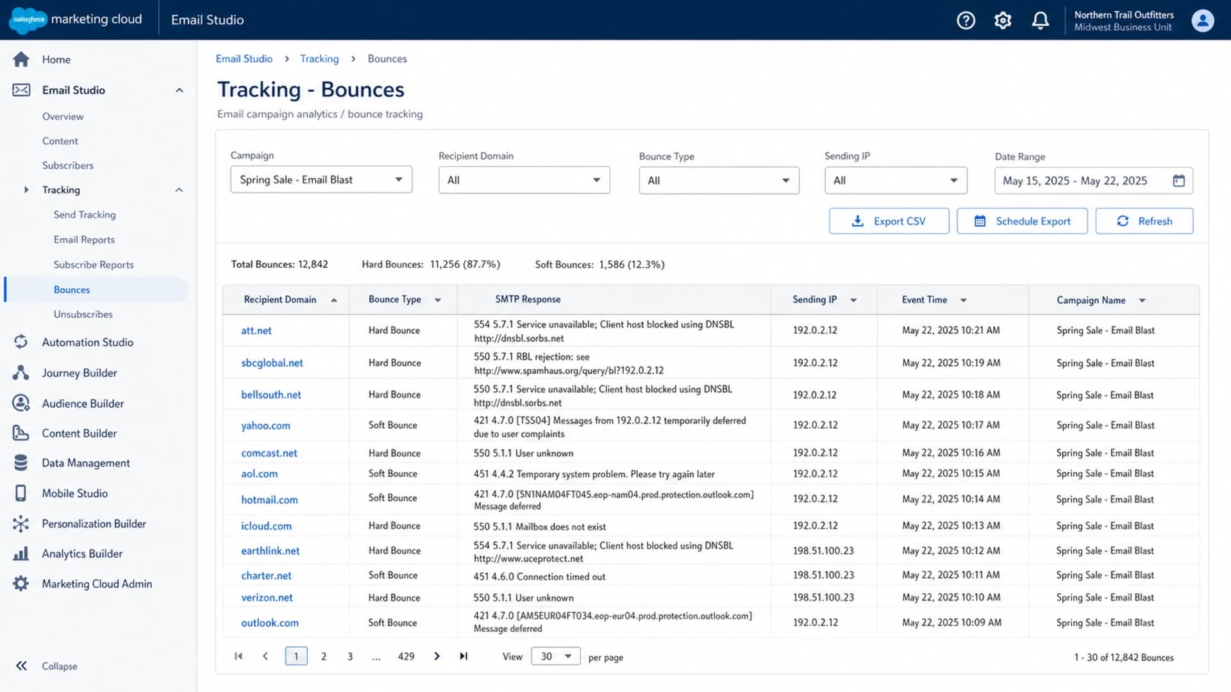
Task: Open the comcast.net domain link
Action: pyautogui.click(x=269, y=453)
